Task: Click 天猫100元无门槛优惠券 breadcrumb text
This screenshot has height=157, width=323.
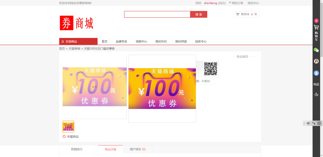Action: [x=99, y=49]
